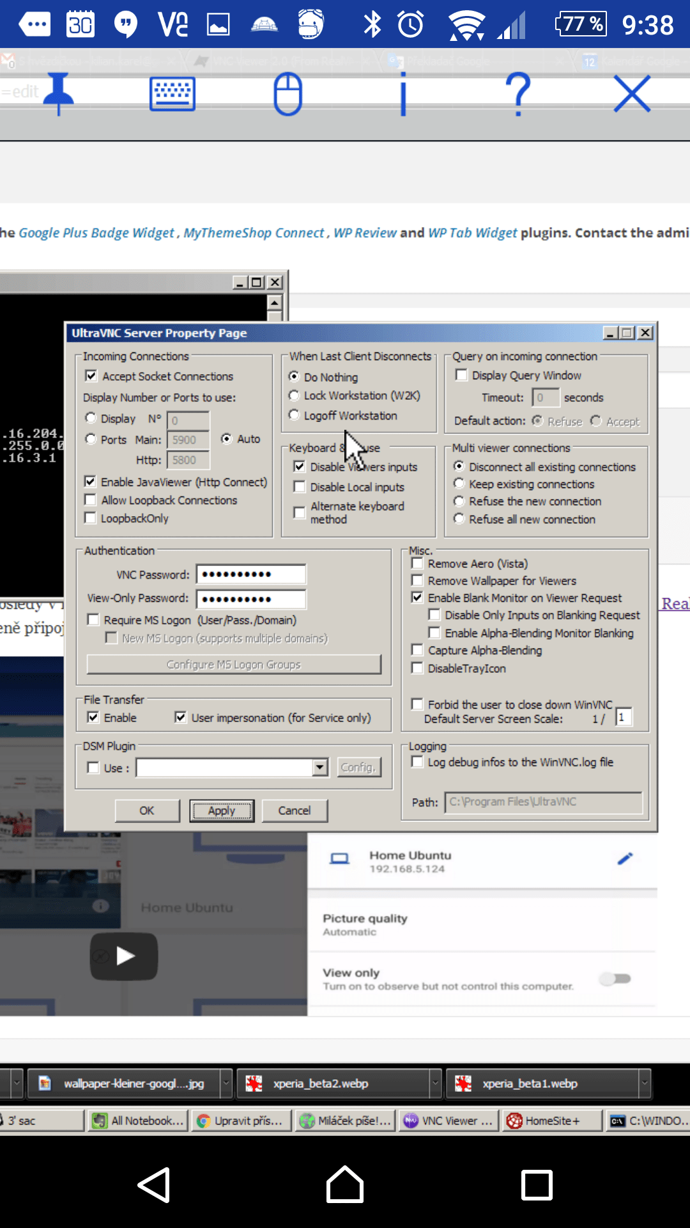Open MyThemeShop Connect link
Image resolution: width=690 pixels, height=1228 pixels.
(254, 233)
